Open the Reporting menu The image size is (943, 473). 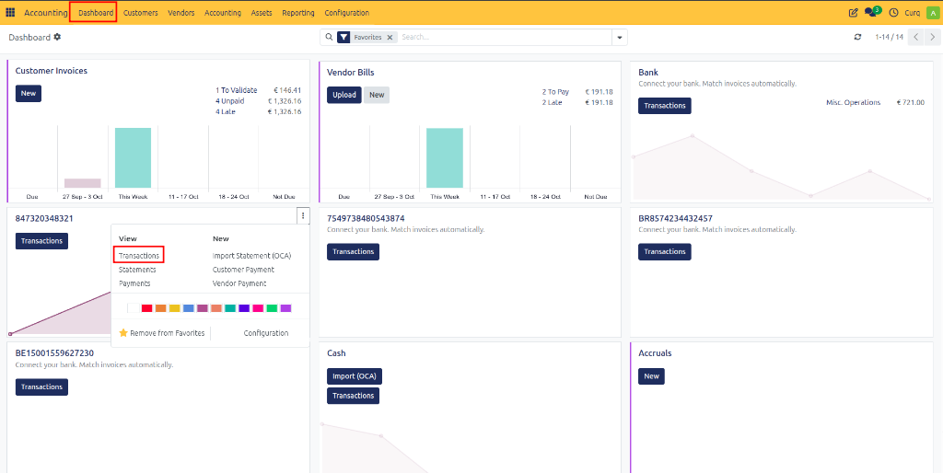pos(297,13)
